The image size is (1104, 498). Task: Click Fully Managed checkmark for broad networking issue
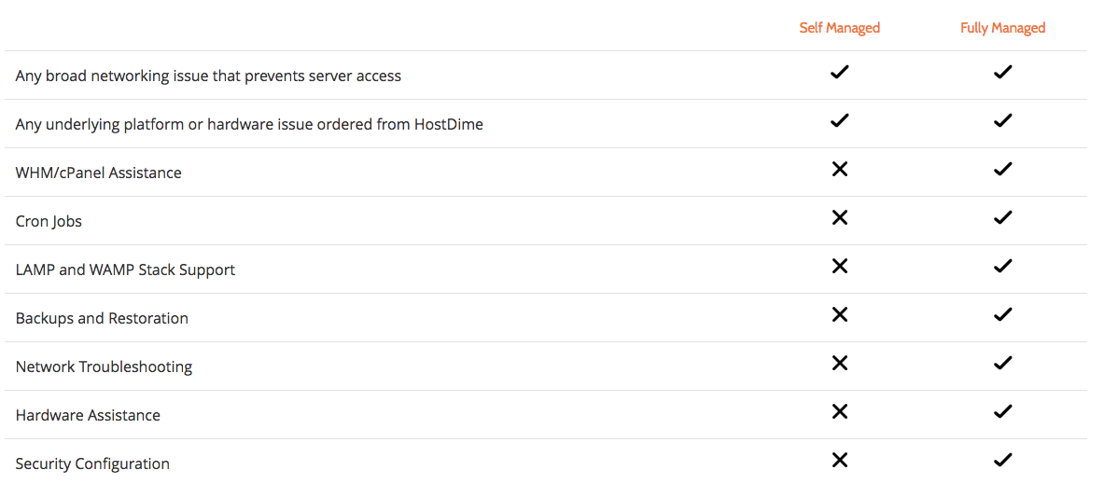[x=1002, y=72]
